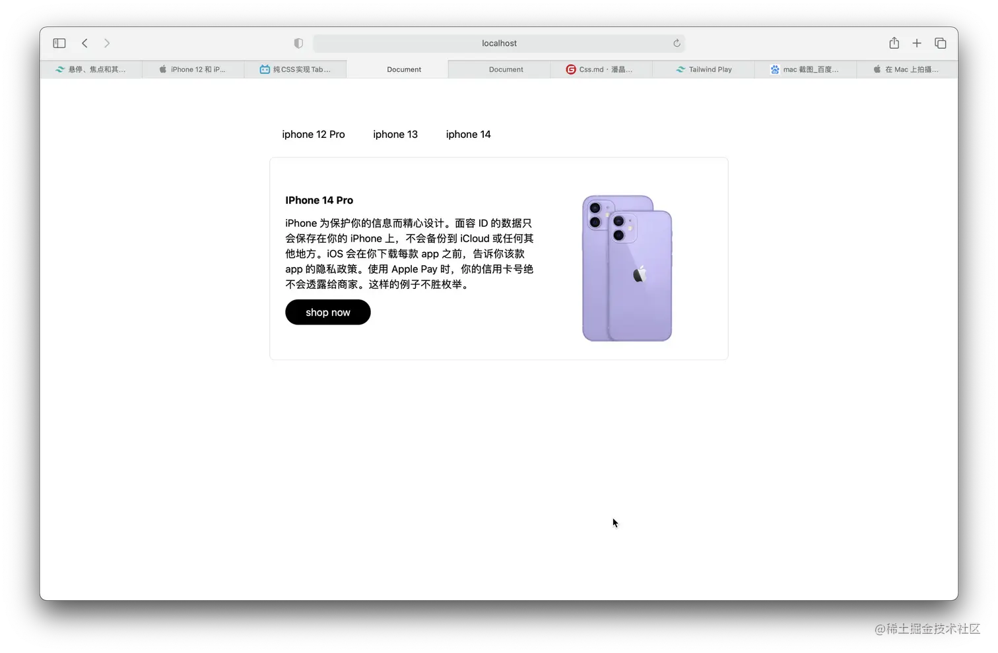Show the tab overview grid

(x=940, y=43)
